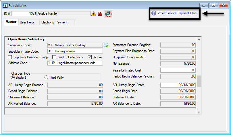Click the Net Balance value 5760.00
Viewport: 231px width, 135px height.
click(x=178, y=63)
